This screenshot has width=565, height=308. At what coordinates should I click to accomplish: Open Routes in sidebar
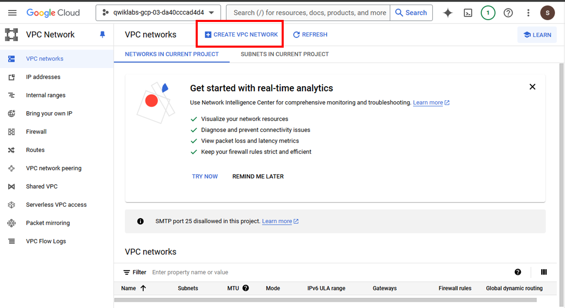point(57,150)
